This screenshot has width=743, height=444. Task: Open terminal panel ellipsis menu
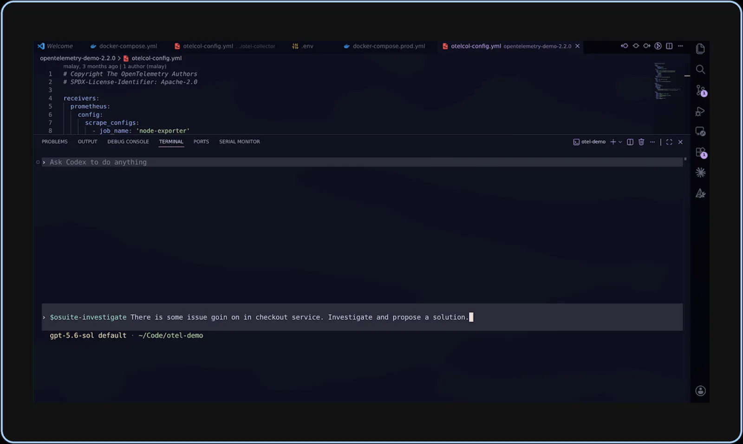click(652, 142)
